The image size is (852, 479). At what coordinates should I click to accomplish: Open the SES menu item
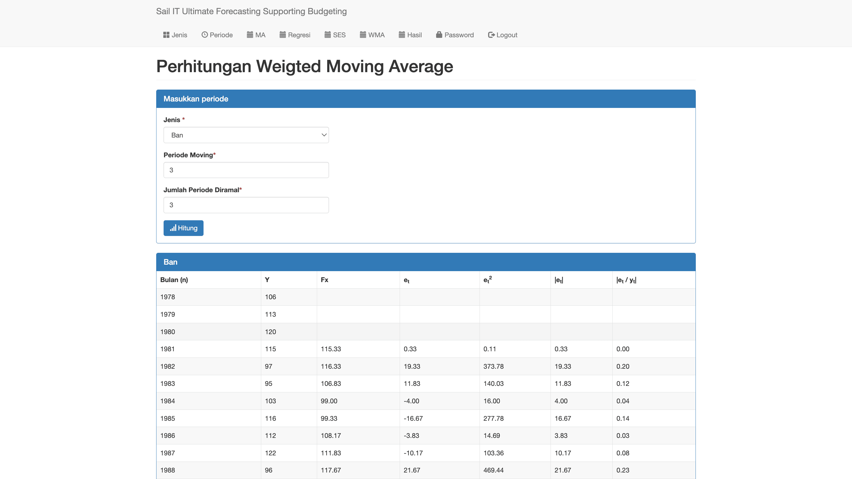coord(335,35)
